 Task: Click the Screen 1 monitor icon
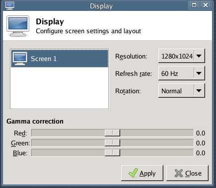[20, 59]
